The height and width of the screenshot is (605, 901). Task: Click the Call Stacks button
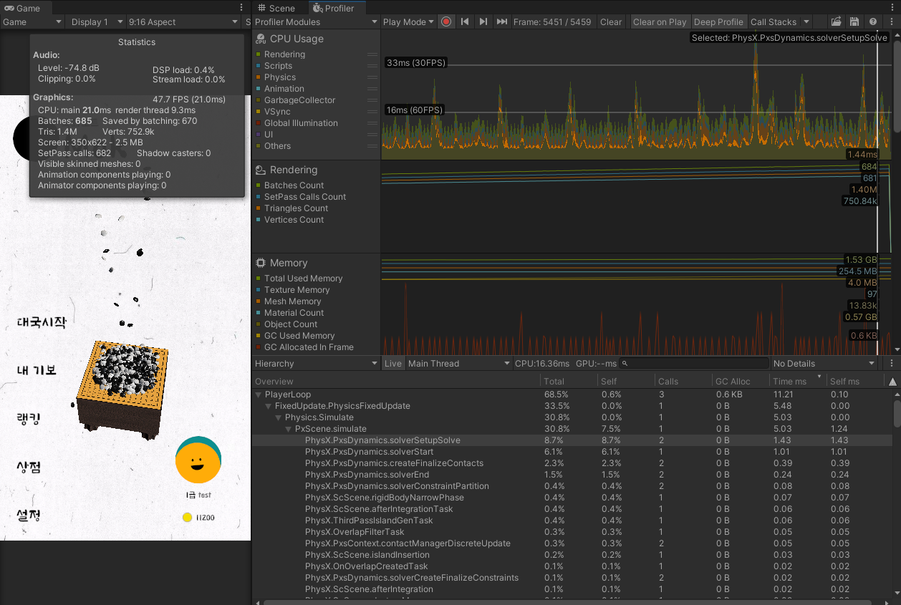pyautogui.click(x=774, y=21)
